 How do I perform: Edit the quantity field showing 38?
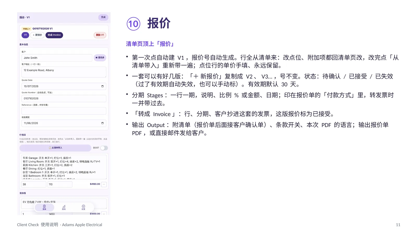34,184
